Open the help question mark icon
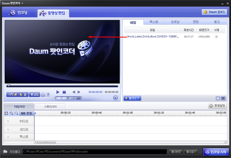The width and height of the screenshot is (231, 158). pos(48,94)
